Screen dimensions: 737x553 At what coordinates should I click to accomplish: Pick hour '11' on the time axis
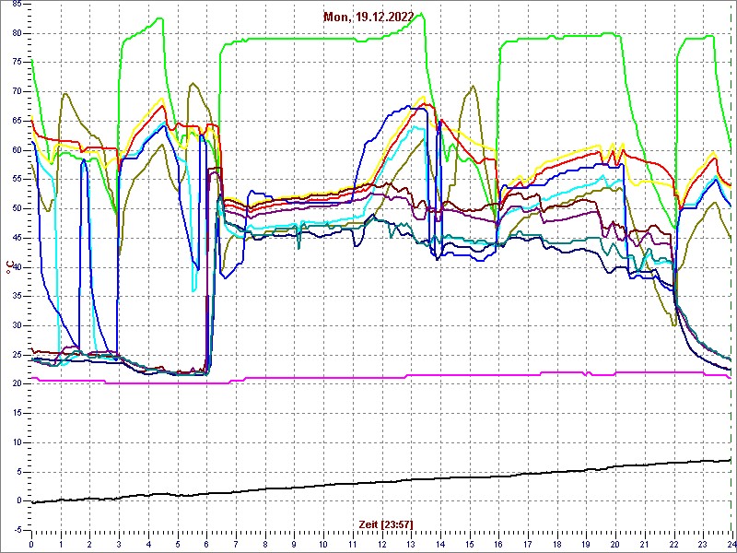click(353, 545)
